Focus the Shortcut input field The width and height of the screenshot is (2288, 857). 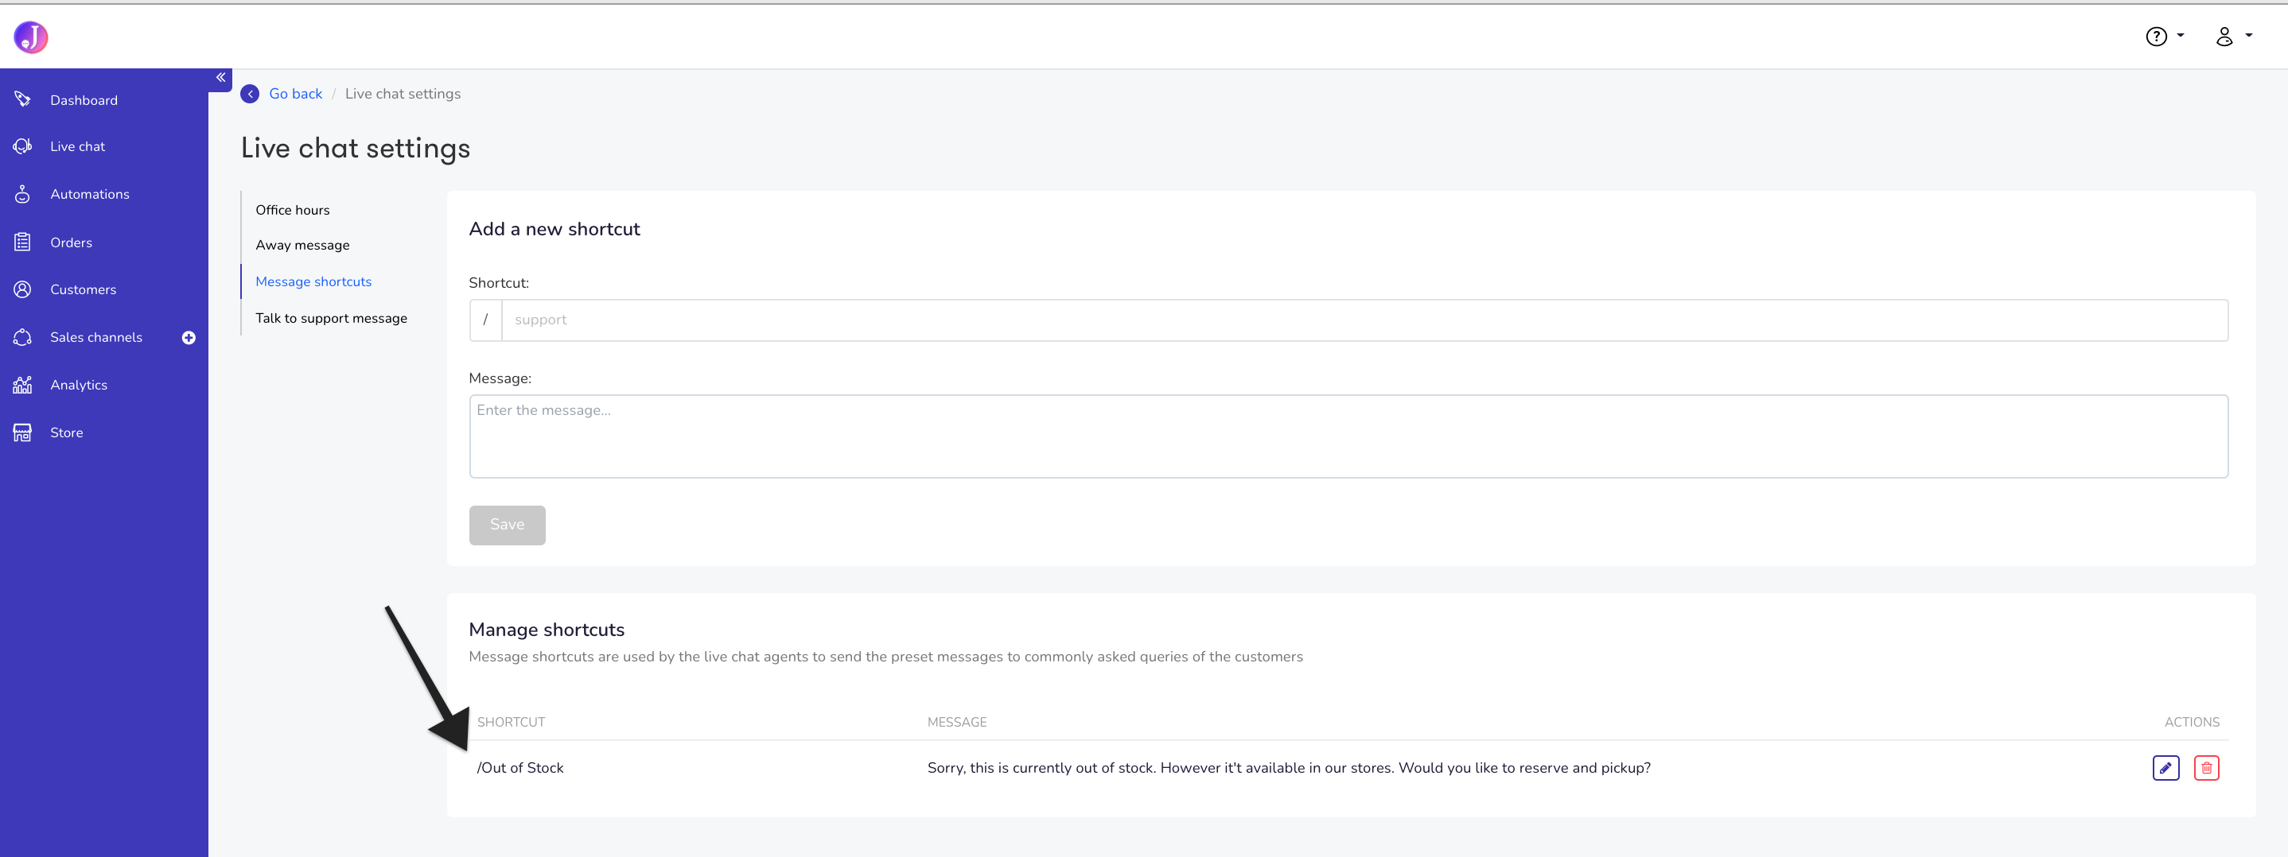click(x=1364, y=320)
